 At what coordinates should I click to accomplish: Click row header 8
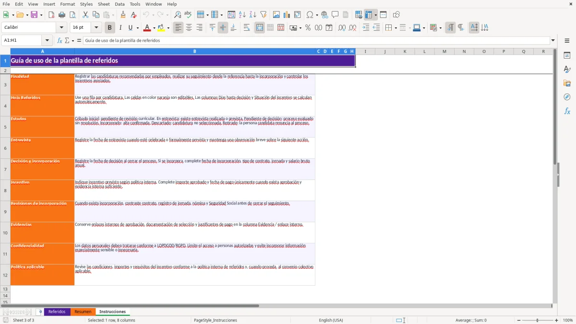(x=5, y=191)
